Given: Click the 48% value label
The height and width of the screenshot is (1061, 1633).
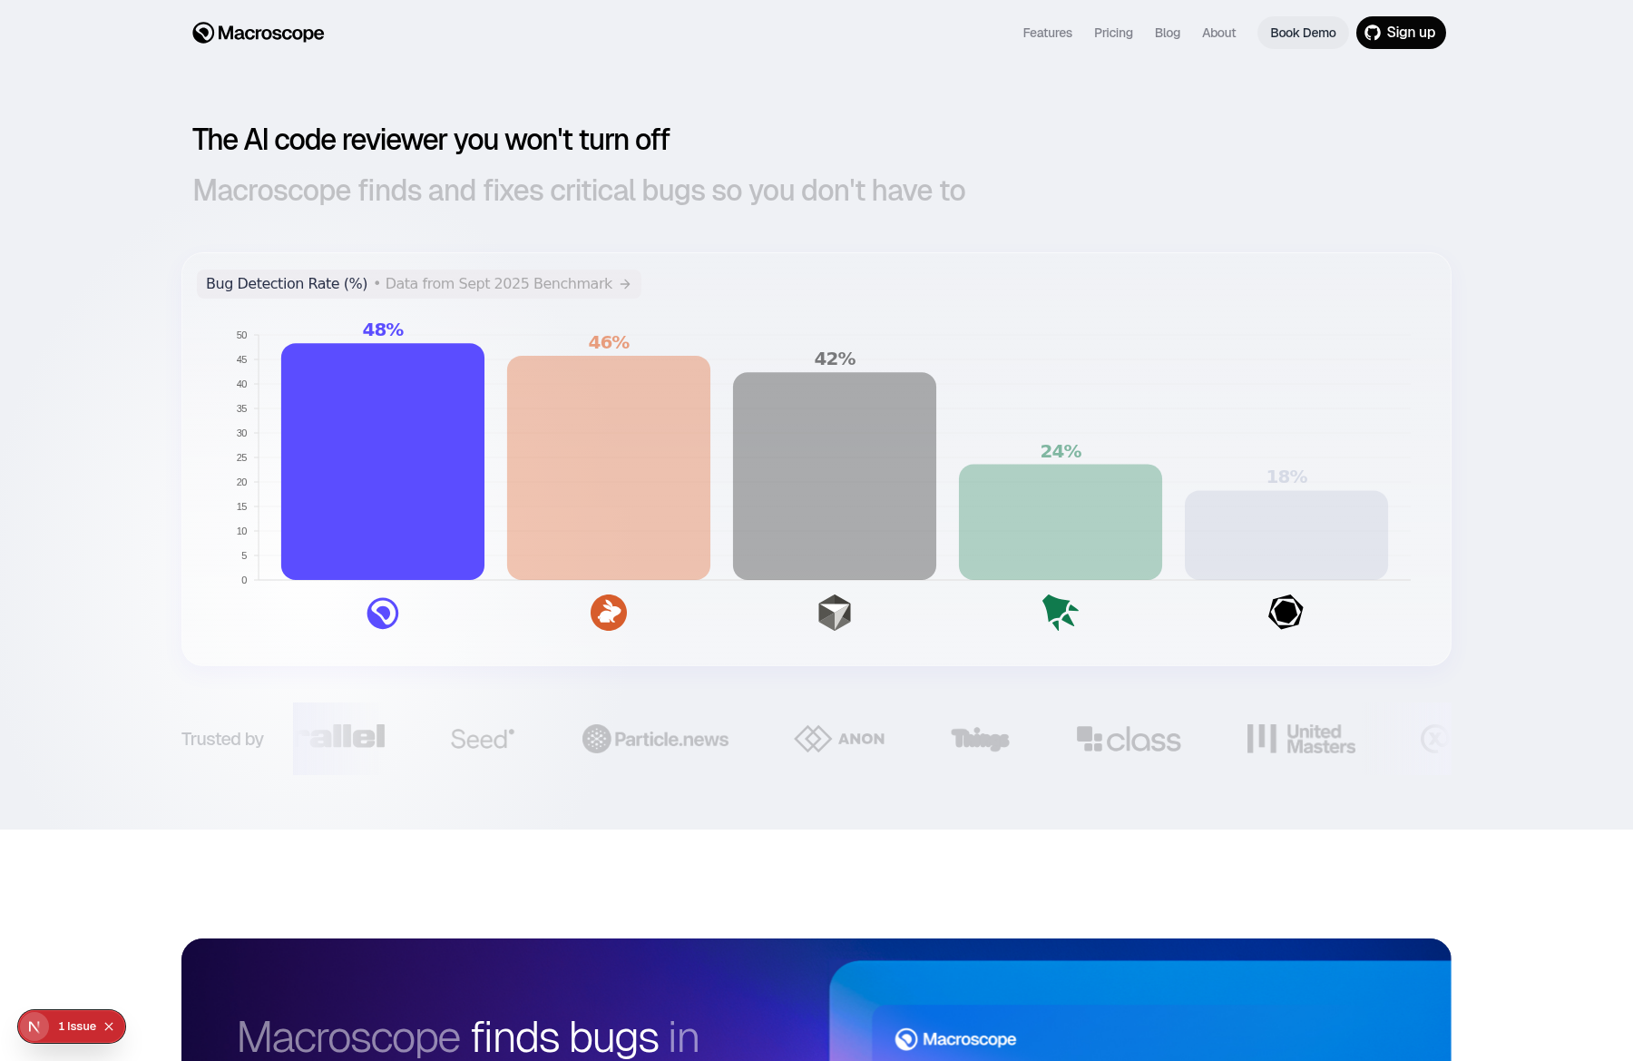Looking at the screenshot, I should coord(383,329).
